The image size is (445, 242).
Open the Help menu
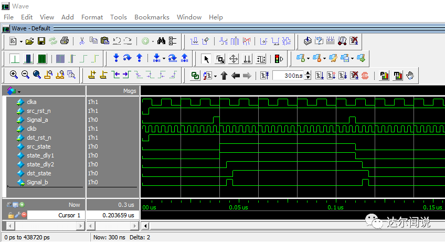coord(216,17)
